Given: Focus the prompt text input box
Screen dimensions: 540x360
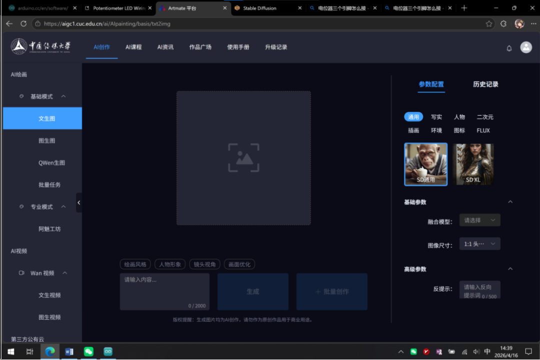Looking at the screenshot, I should pyautogui.click(x=164, y=292).
